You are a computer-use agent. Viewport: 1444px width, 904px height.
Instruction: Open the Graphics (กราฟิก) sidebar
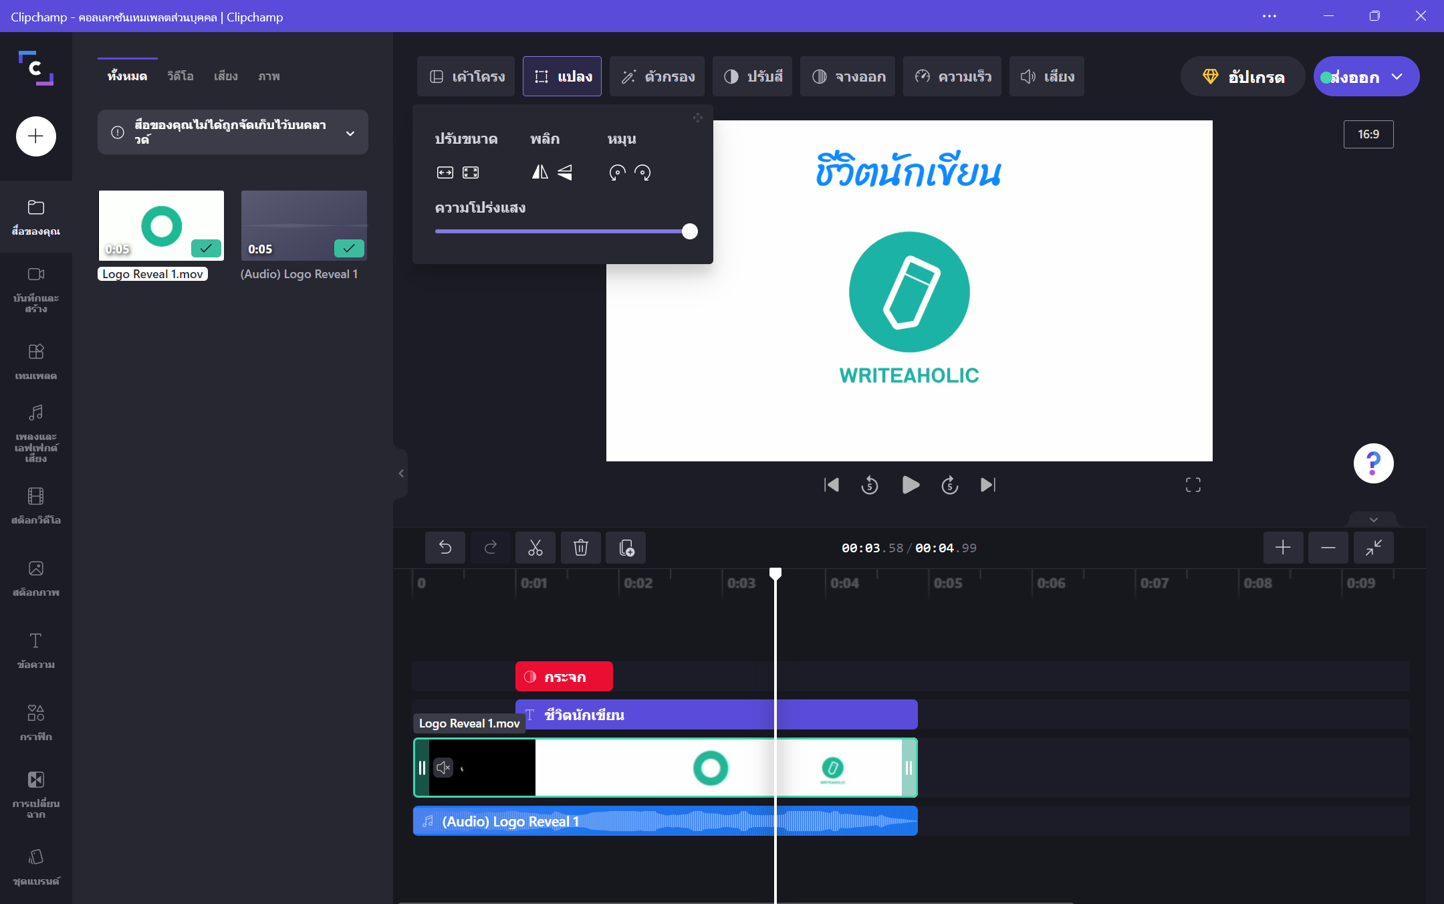click(36, 723)
